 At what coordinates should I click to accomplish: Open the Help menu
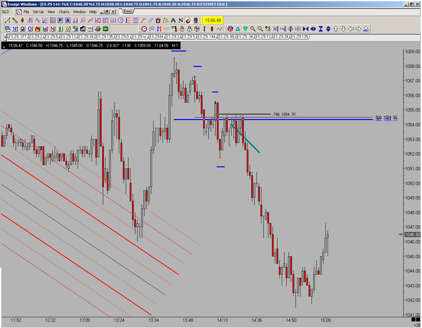pos(93,12)
